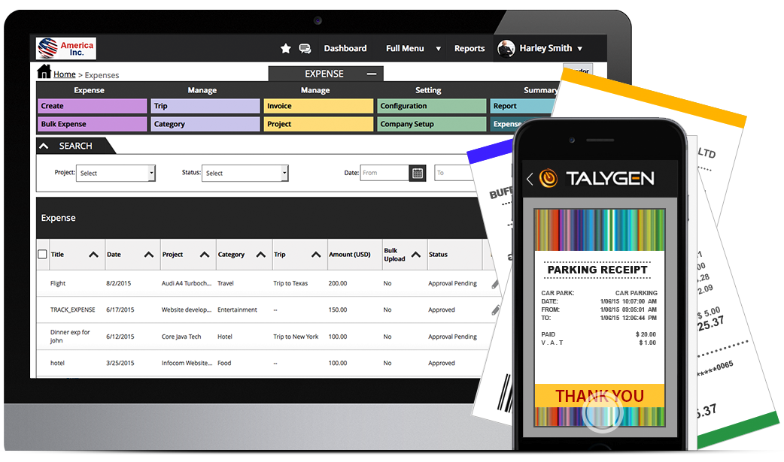This screenshot has width=784, height=462.
Task: Click the Date To input field
Action: click(x=452, y=174)
